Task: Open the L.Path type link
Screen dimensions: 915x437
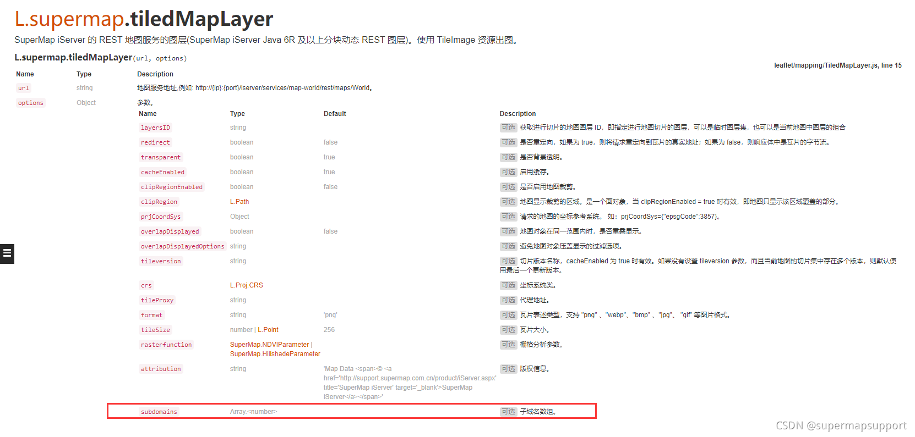Action: click(x=239, y=202)
